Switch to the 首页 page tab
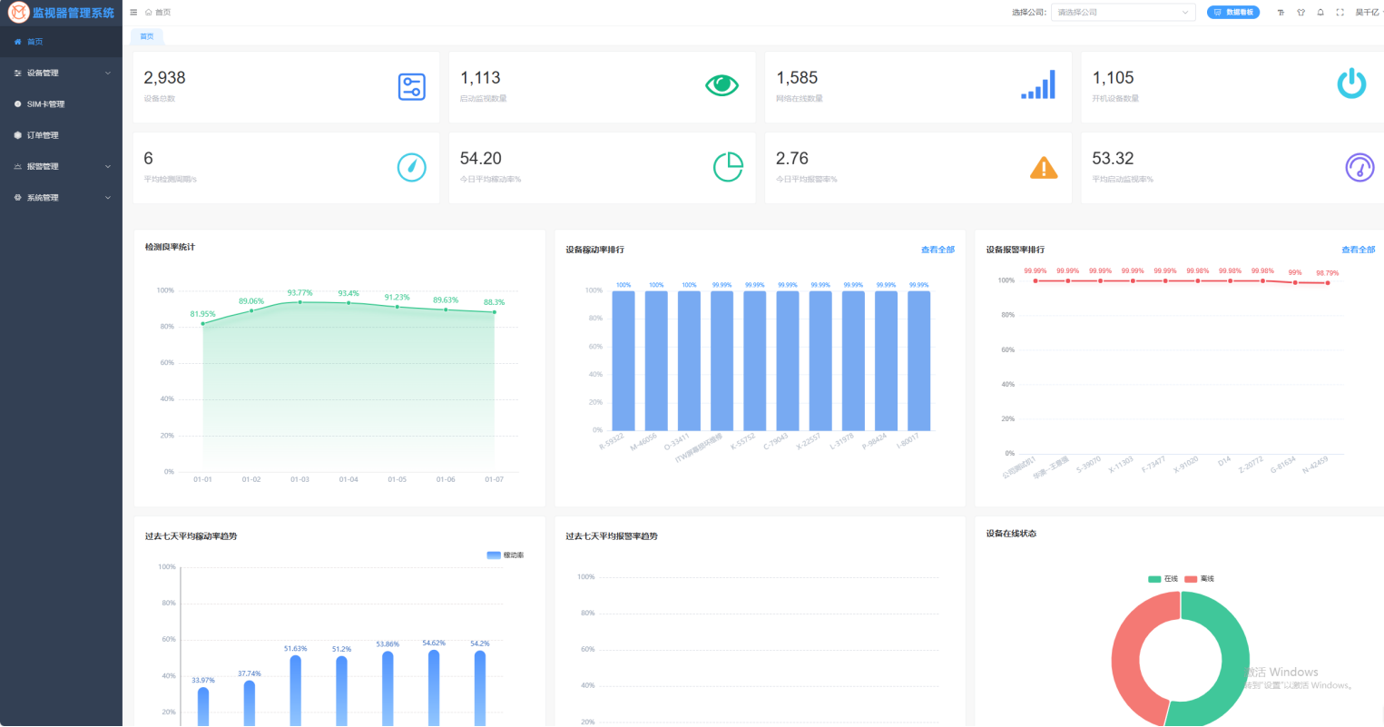1384x727 pixels. tap(147, 36)
